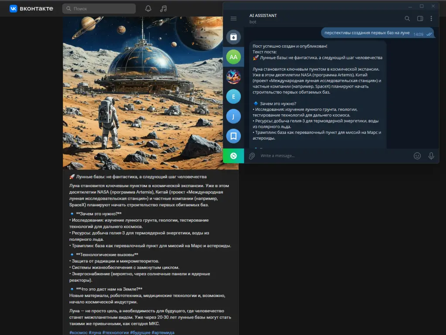The image size is (446, 335).
Task: Click the VK Поиск search field
Action: [x=98, y=8]
